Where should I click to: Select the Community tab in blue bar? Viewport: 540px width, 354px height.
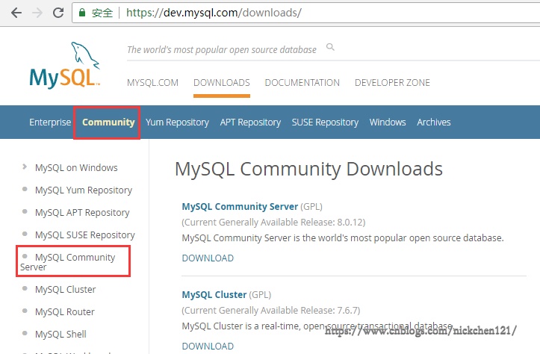pyautogui.click(x=108, y=122)
